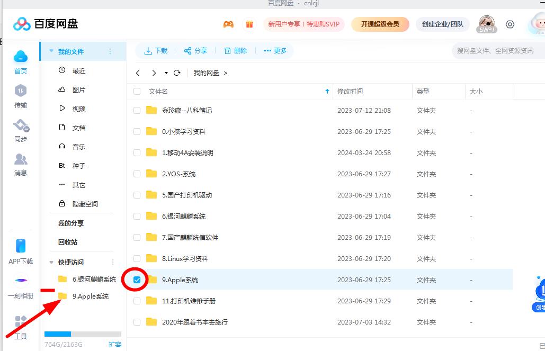Screen dimensions: 545x351
Task: Click the 扩容 expansion link
Action: 115,344
